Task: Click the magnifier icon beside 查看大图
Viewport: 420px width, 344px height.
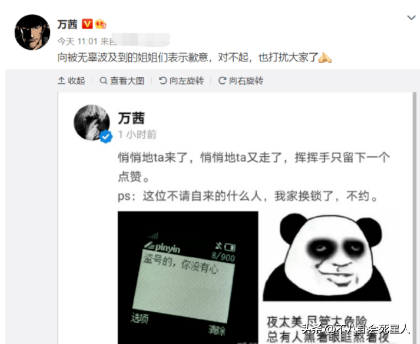Action: [103, 81]
